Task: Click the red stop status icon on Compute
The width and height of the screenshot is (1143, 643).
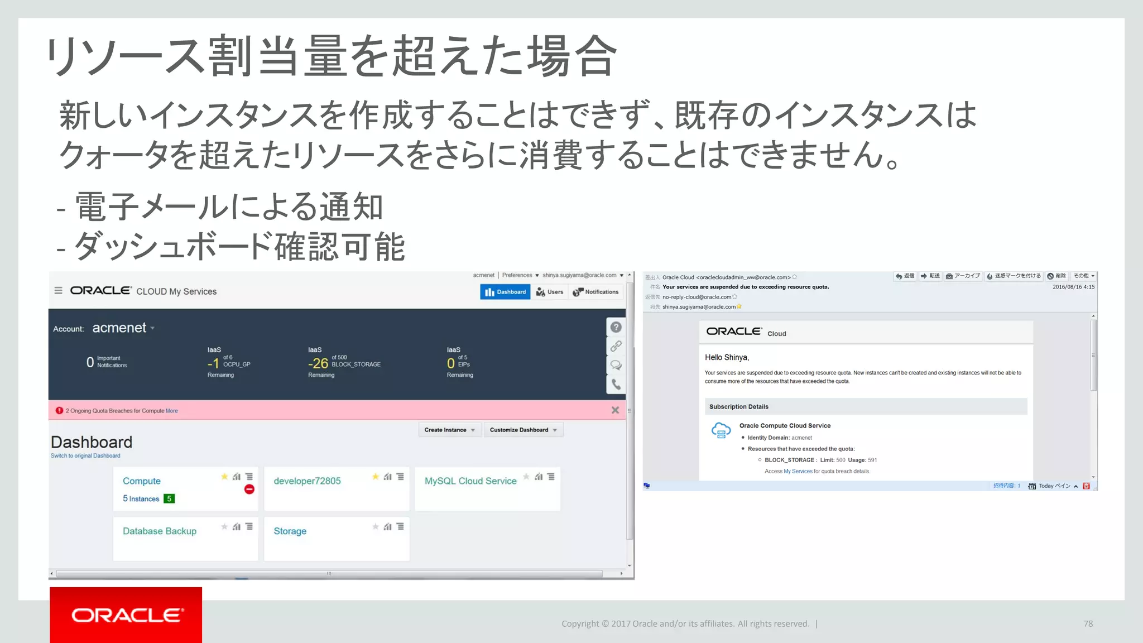Action: point(249,490)
